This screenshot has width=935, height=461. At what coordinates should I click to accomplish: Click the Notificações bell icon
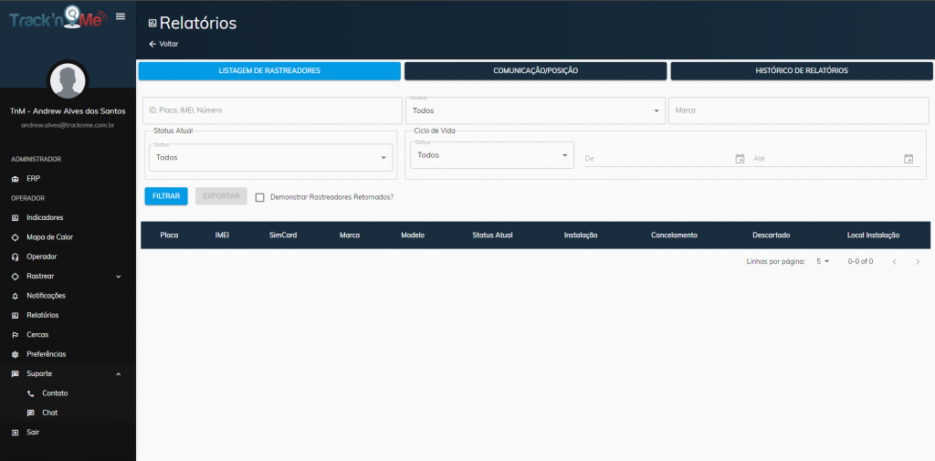pyautogui.click(x=16, y=296)
